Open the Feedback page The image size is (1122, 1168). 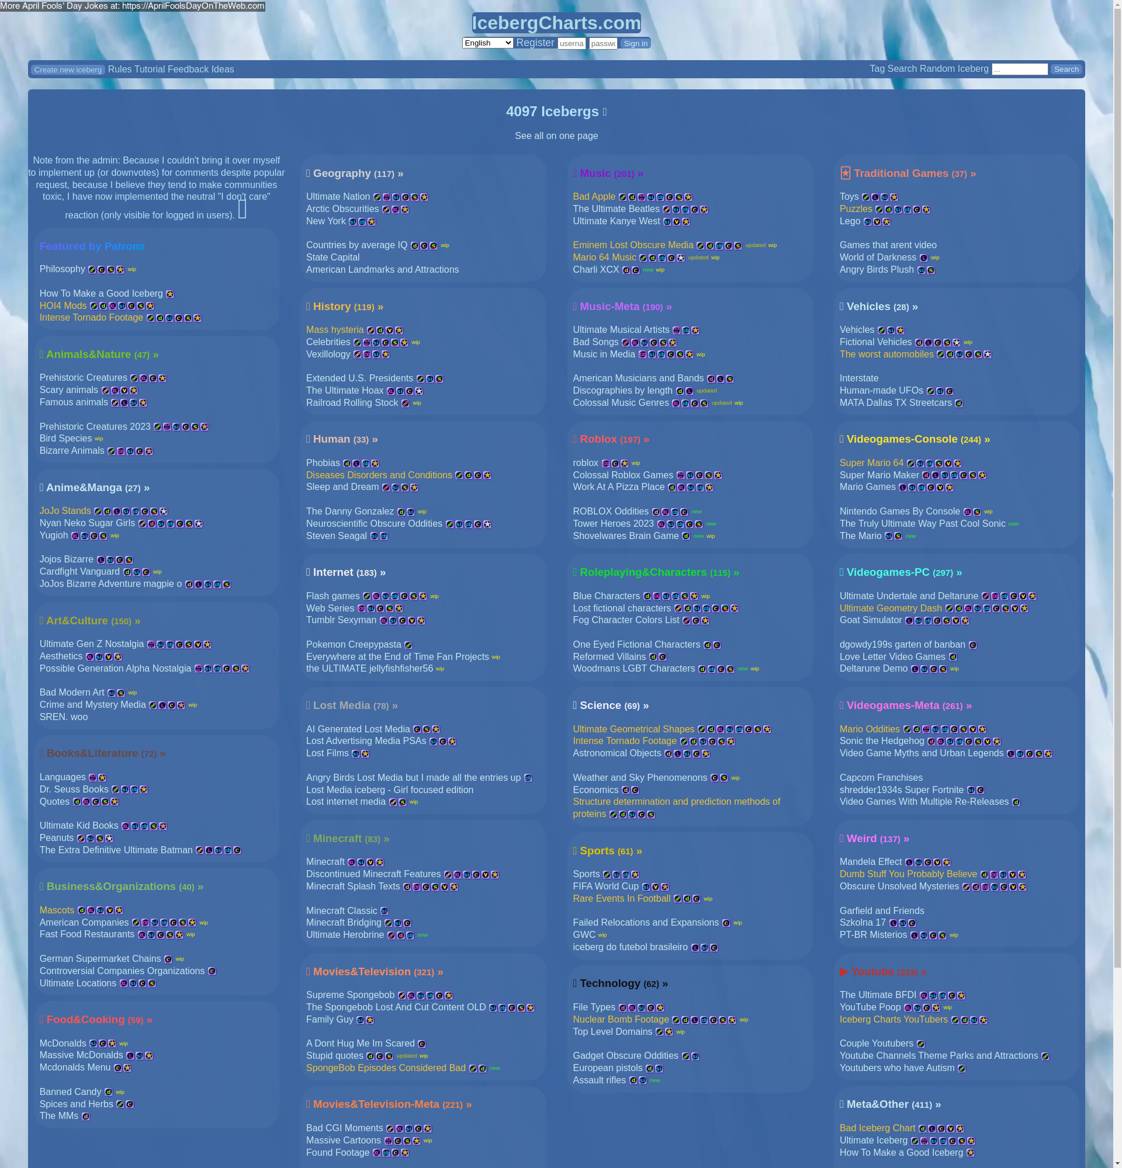(188, 69)
